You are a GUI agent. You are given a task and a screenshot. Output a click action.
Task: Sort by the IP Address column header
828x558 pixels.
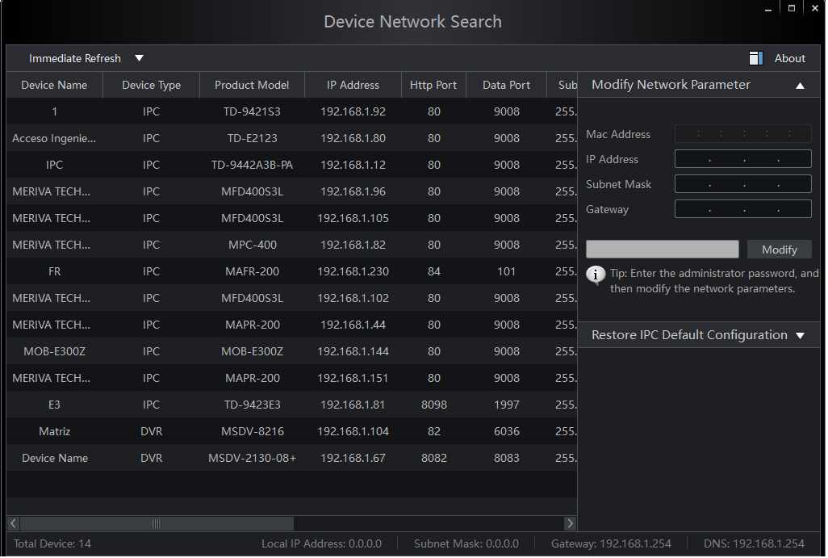pos(353,85)
